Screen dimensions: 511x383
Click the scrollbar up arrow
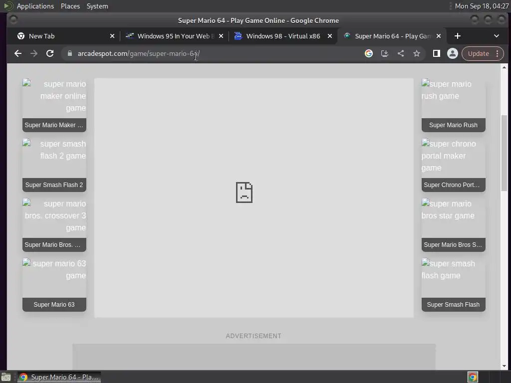pos(504,67)
